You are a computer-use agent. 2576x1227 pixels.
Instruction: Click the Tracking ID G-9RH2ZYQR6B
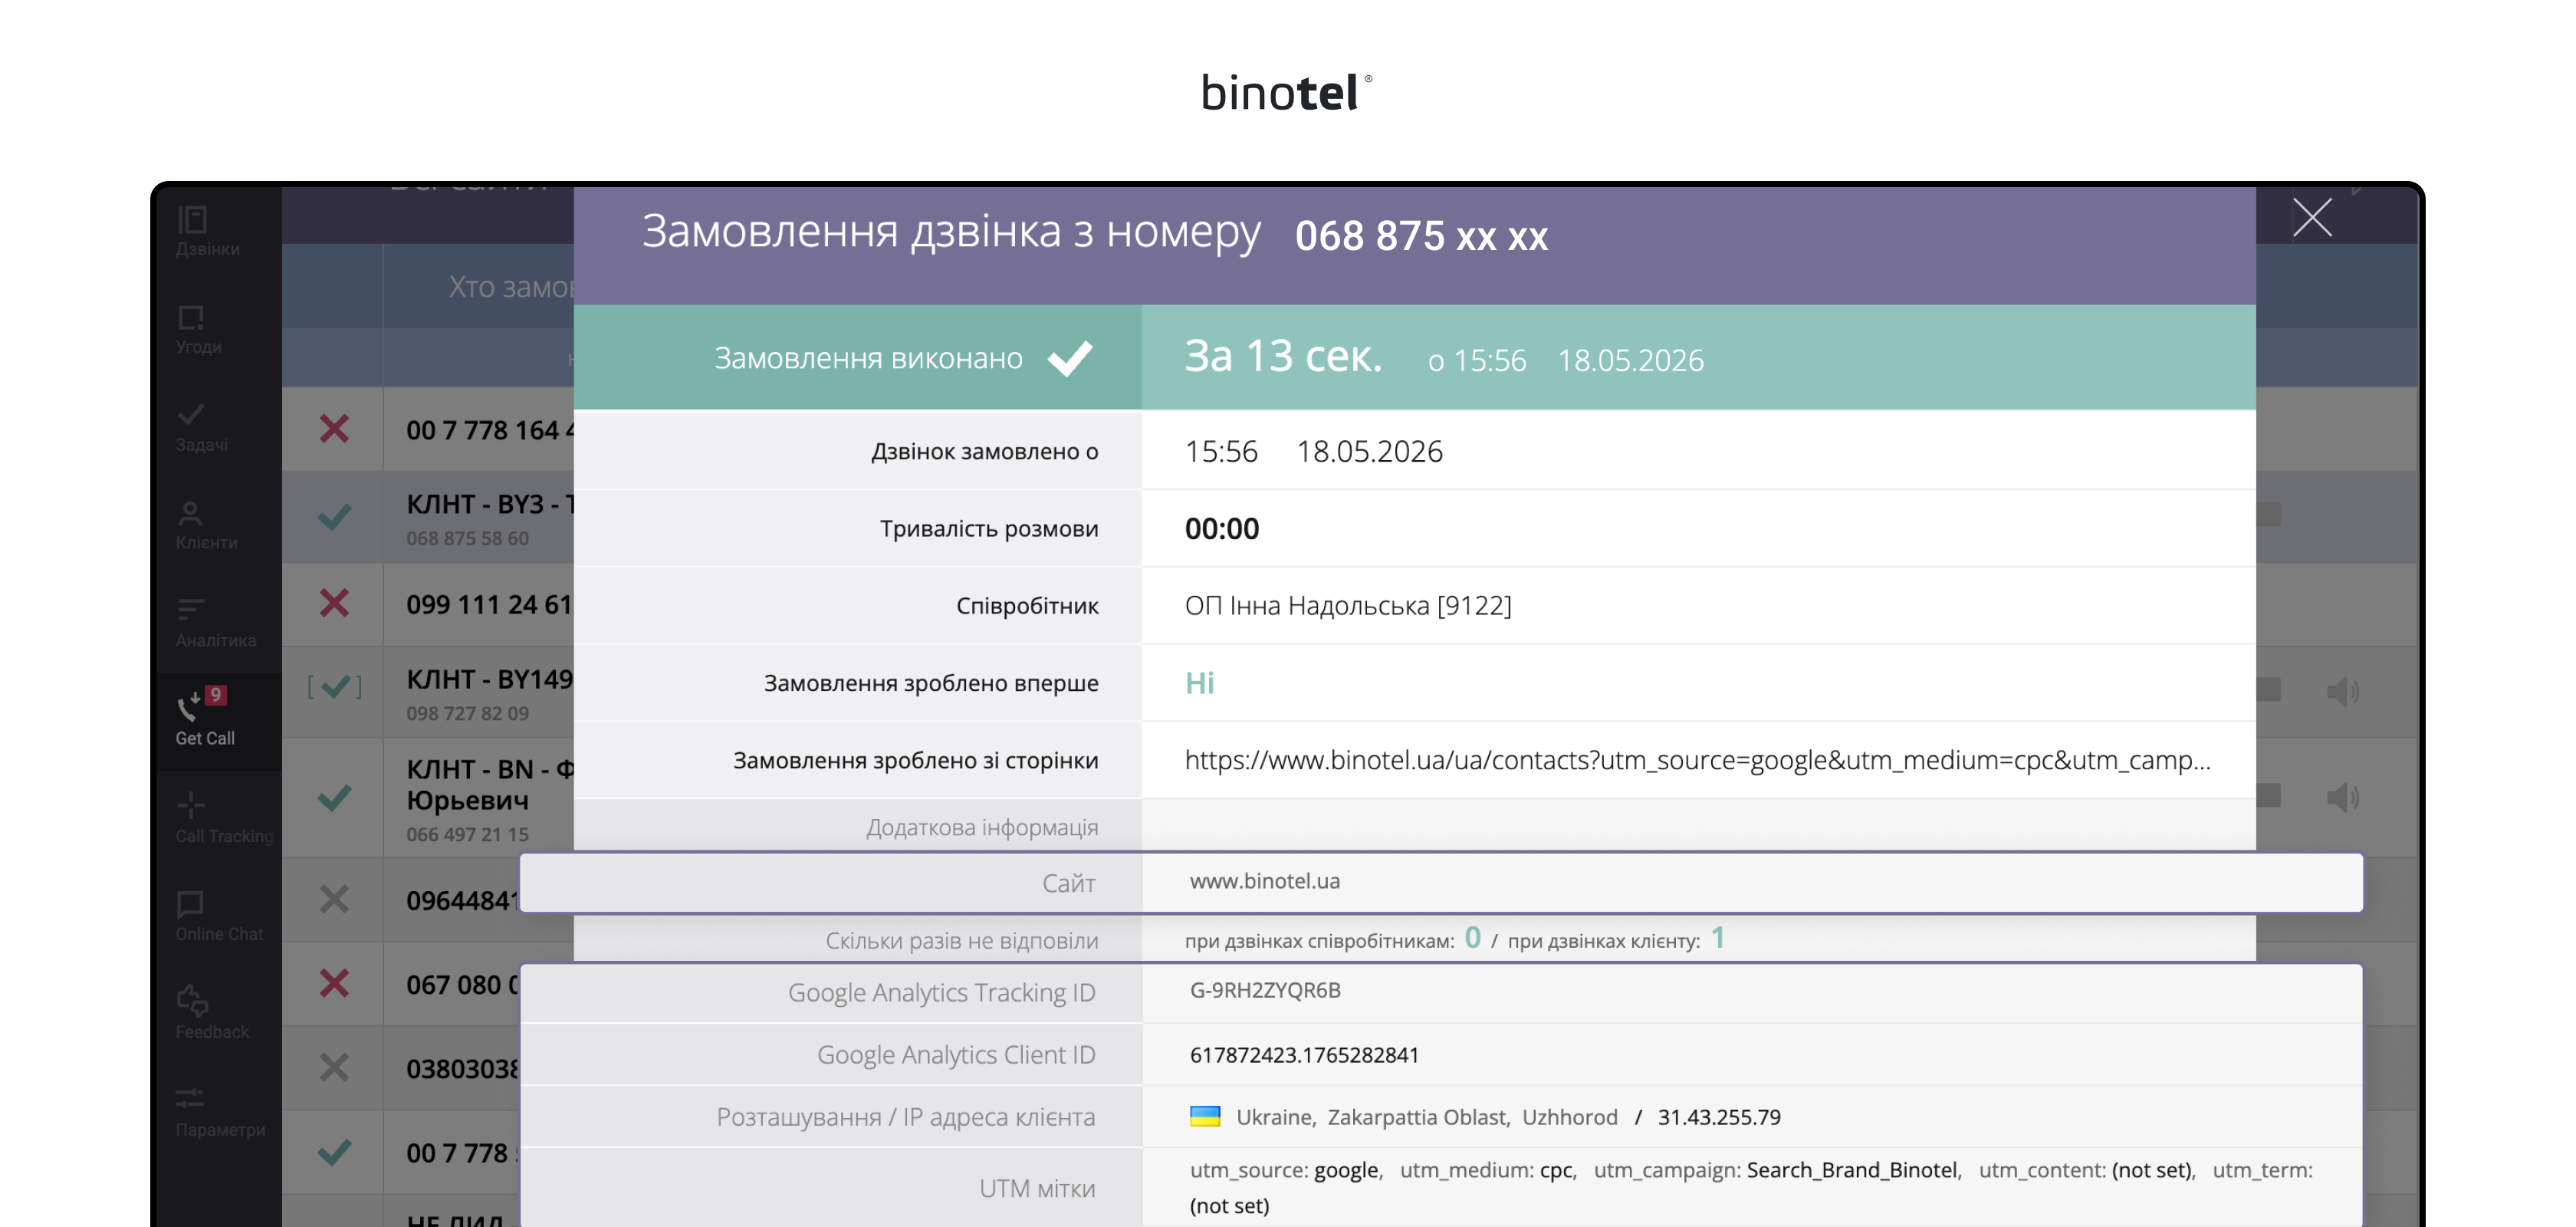(1265, 990)
